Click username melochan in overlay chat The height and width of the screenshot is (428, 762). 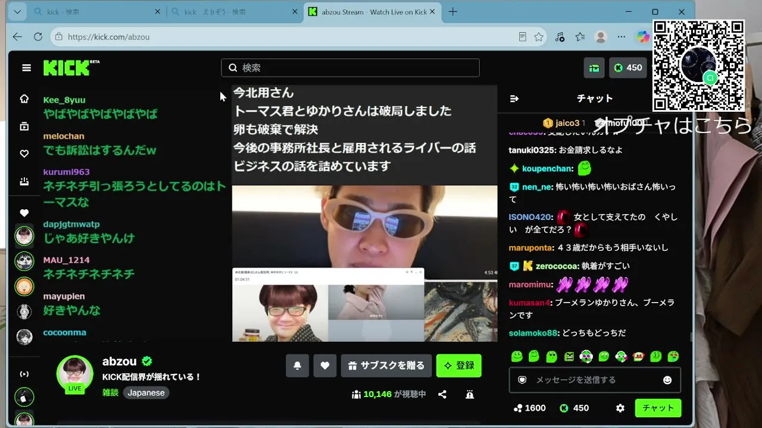pyautogui.click(x=64, y=136)
